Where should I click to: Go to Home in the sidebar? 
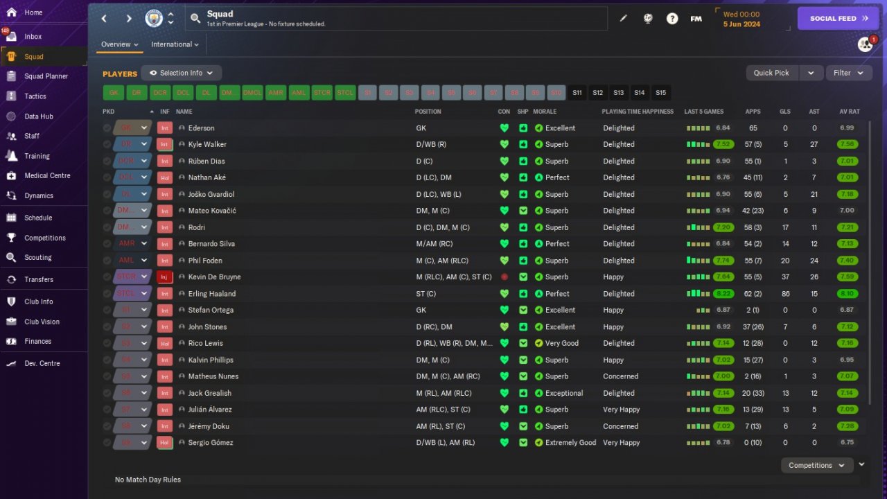pyautogui.click(x=33, y=12)
